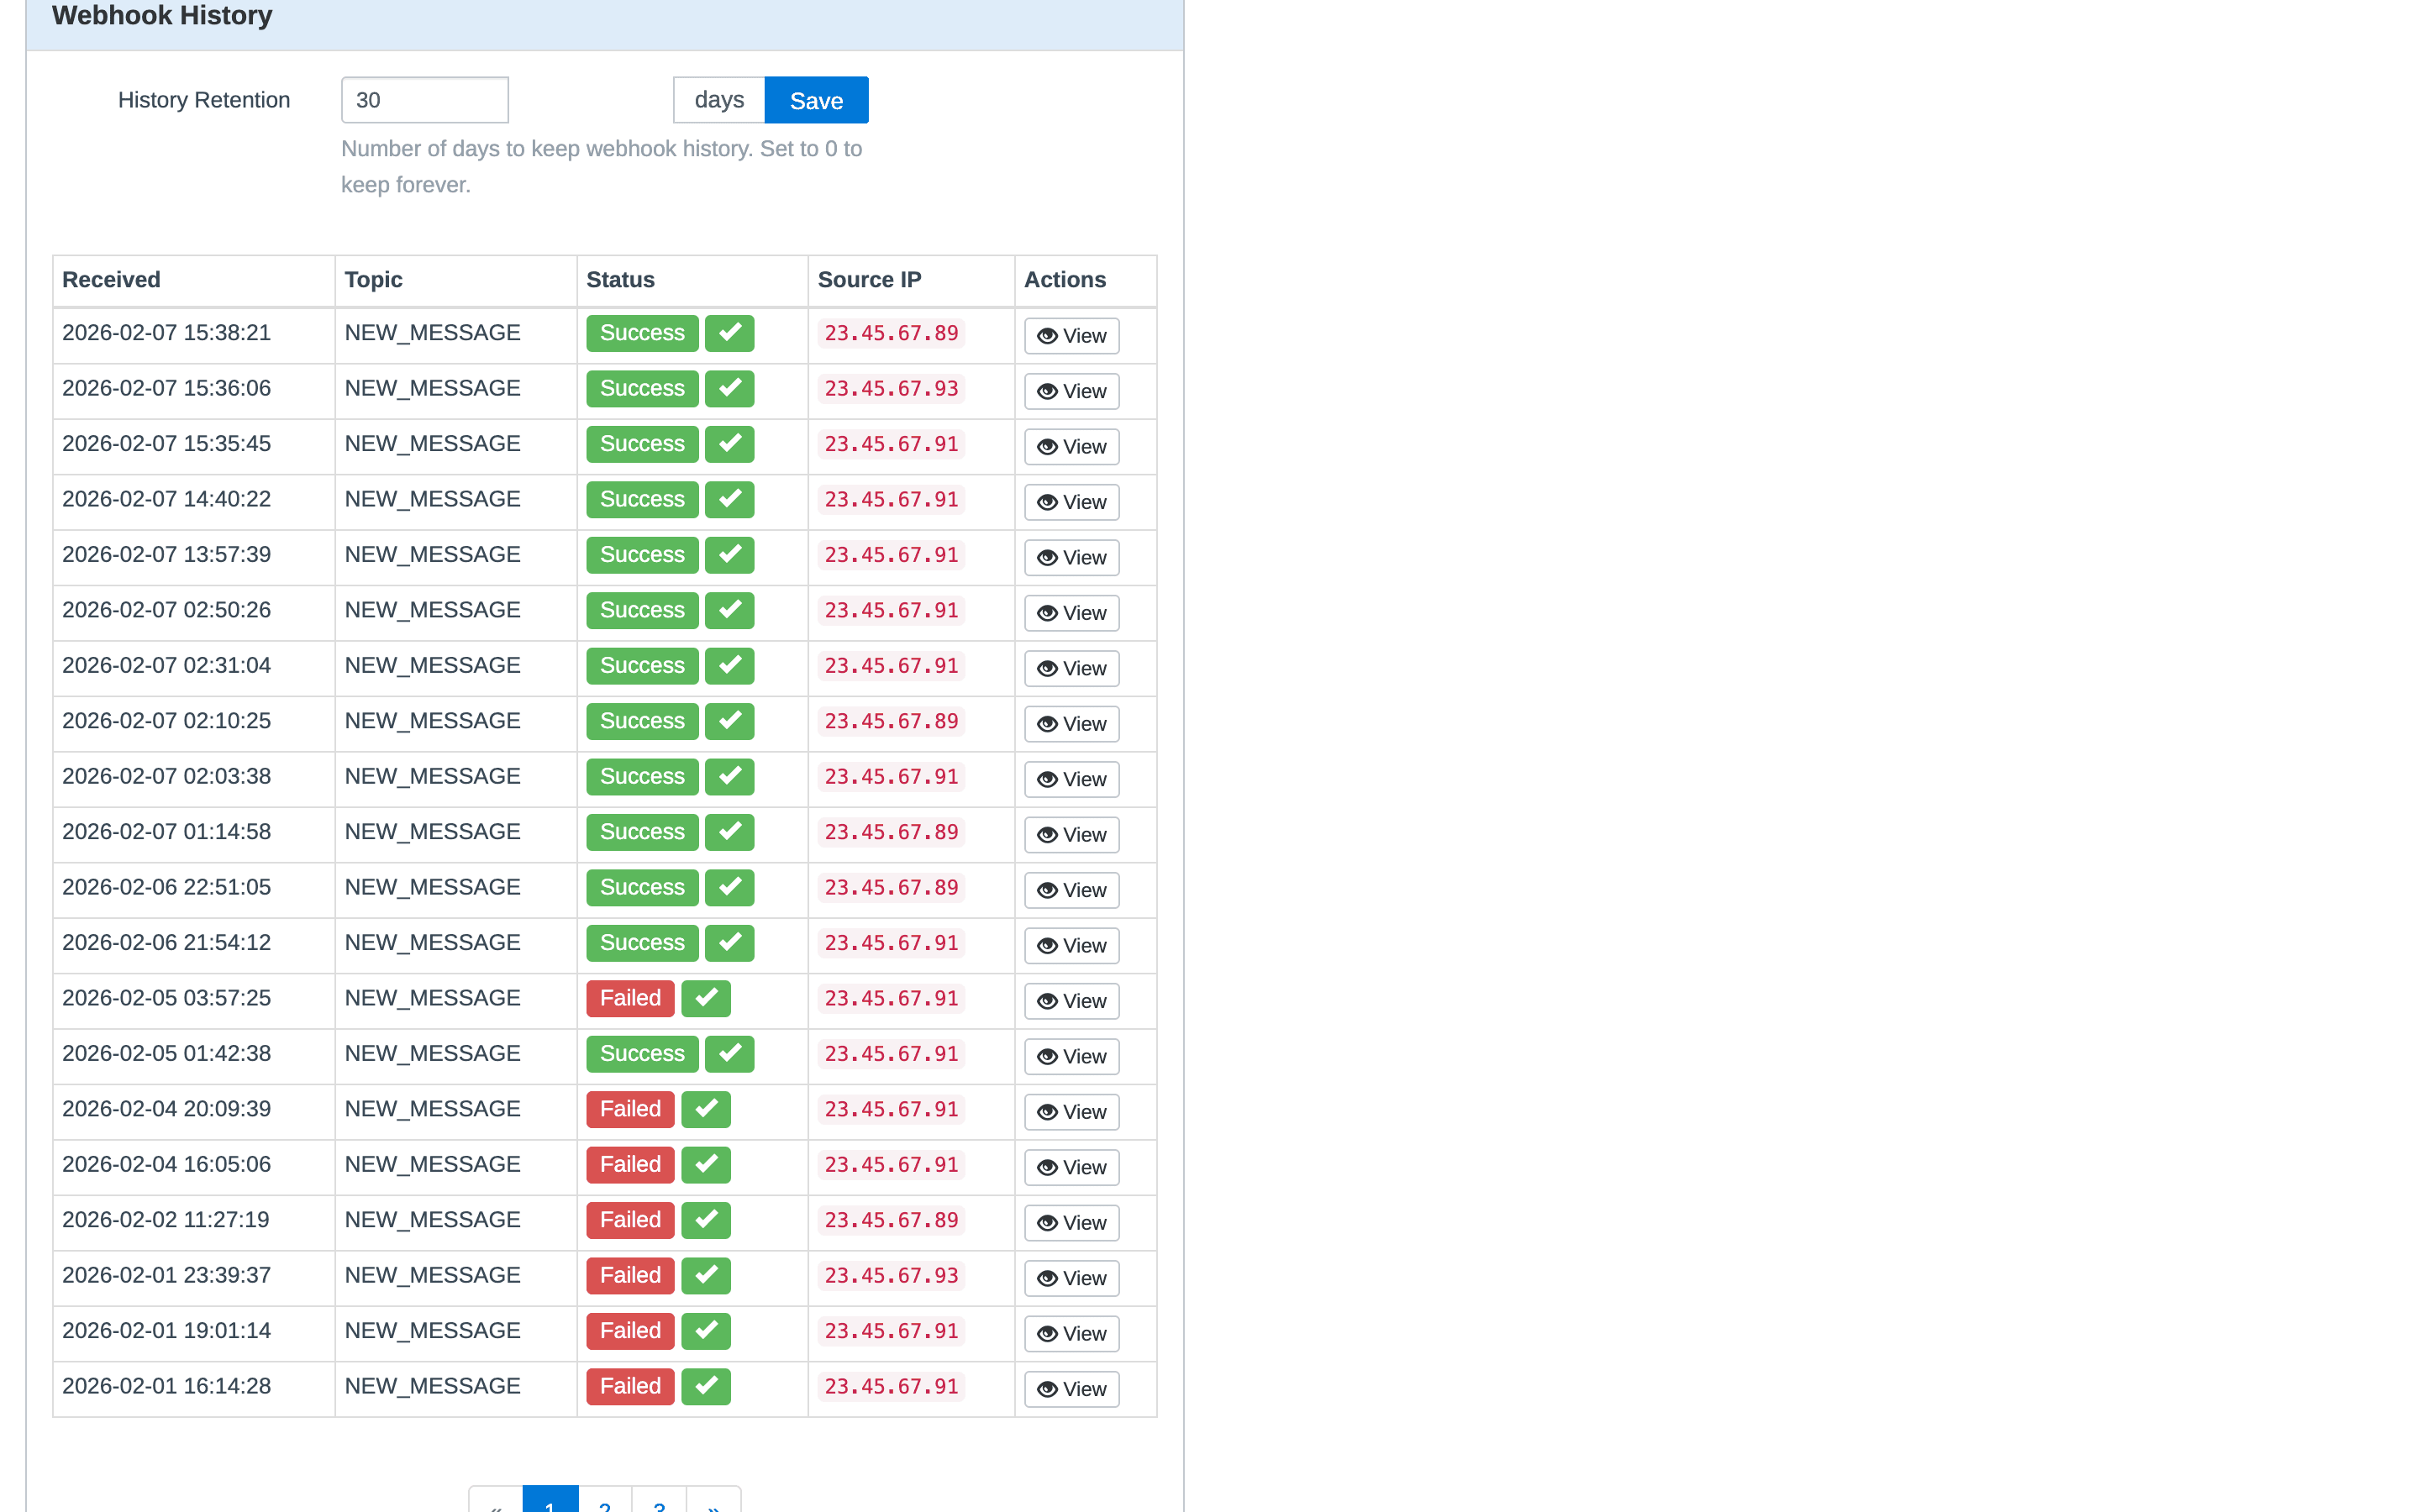Click the Success badge on the 15:35:45 row
This screenshot has height=1512, width=2420.
click(x=641, y=443)
